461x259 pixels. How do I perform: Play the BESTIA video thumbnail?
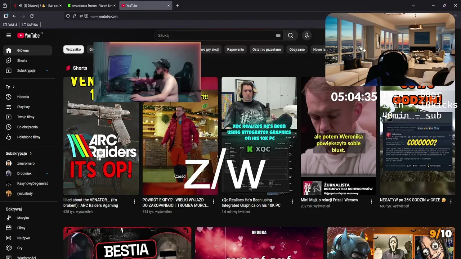tap(127, 243)
